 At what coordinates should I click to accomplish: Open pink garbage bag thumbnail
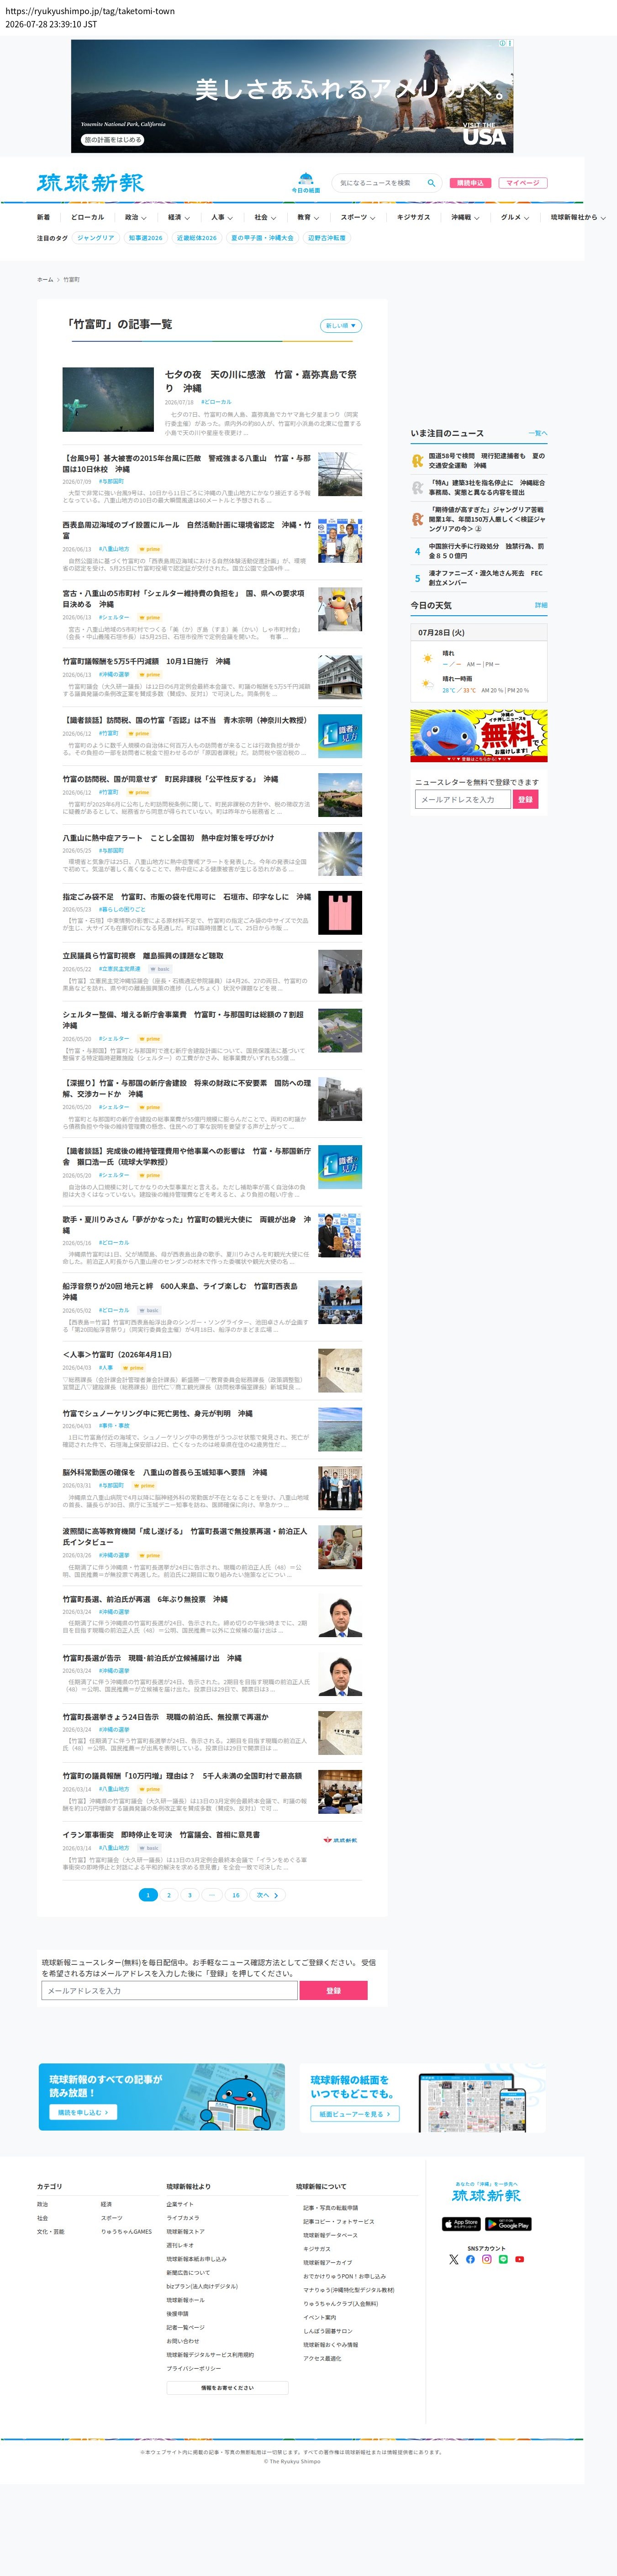340,912
